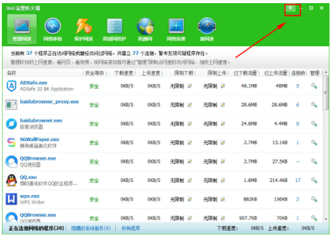This screenshot has height=240, width=332.
Task: View the 17 connections of QQ.exe
Action: pyautogui.click(x=298, y=180)
